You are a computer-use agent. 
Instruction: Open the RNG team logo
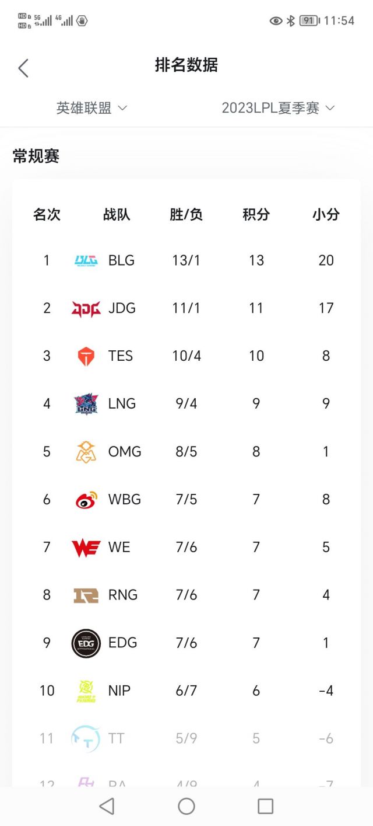click(86, 595)
